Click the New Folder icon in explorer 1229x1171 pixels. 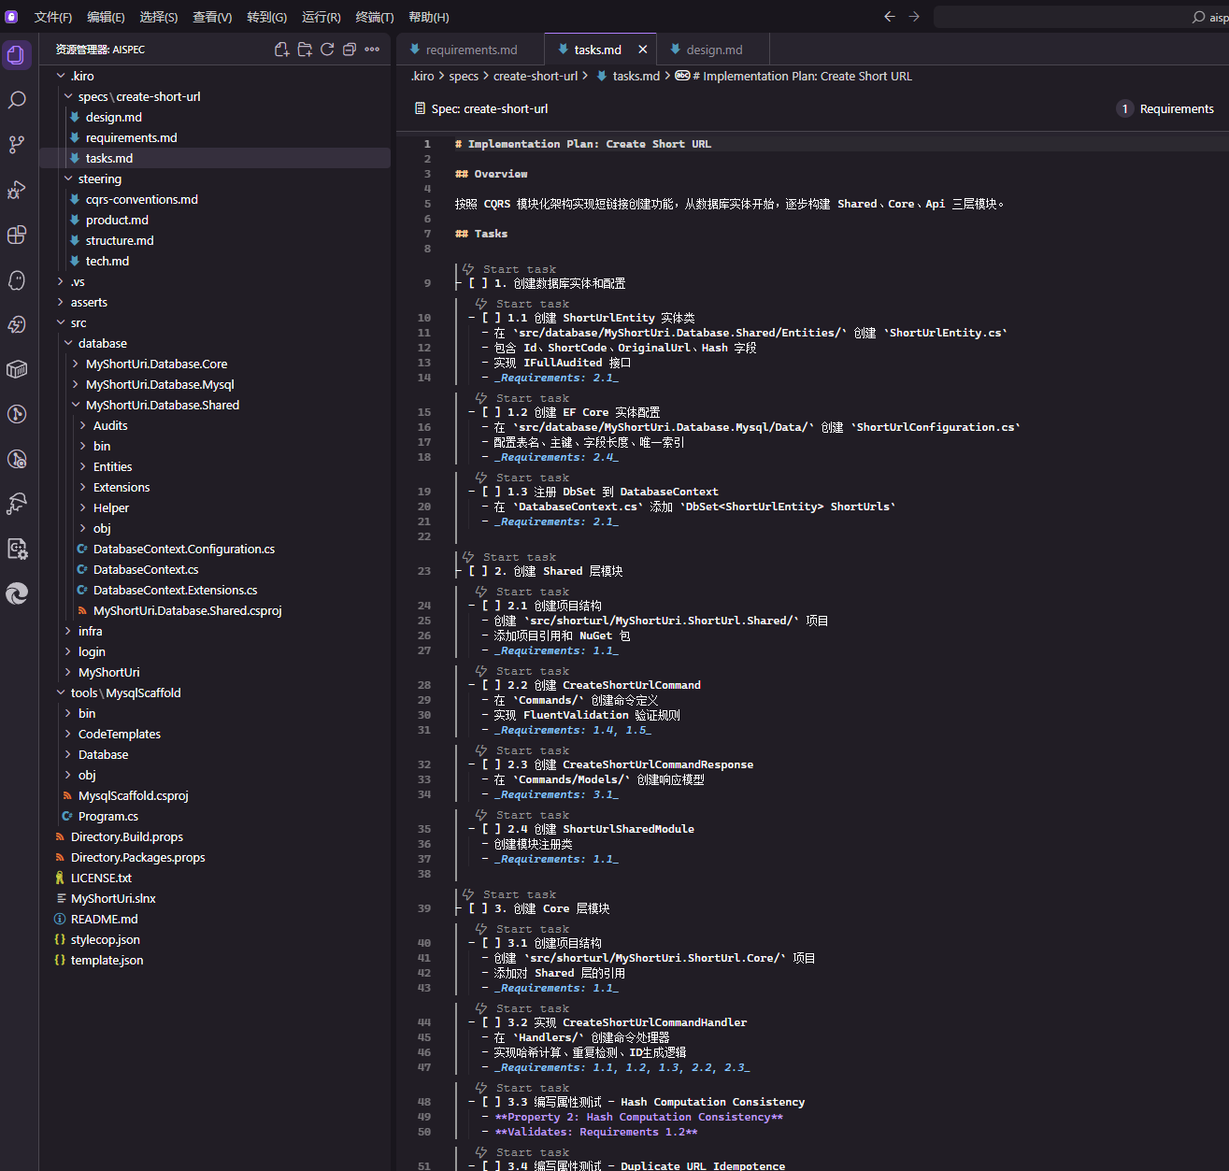tap(305, 50)
